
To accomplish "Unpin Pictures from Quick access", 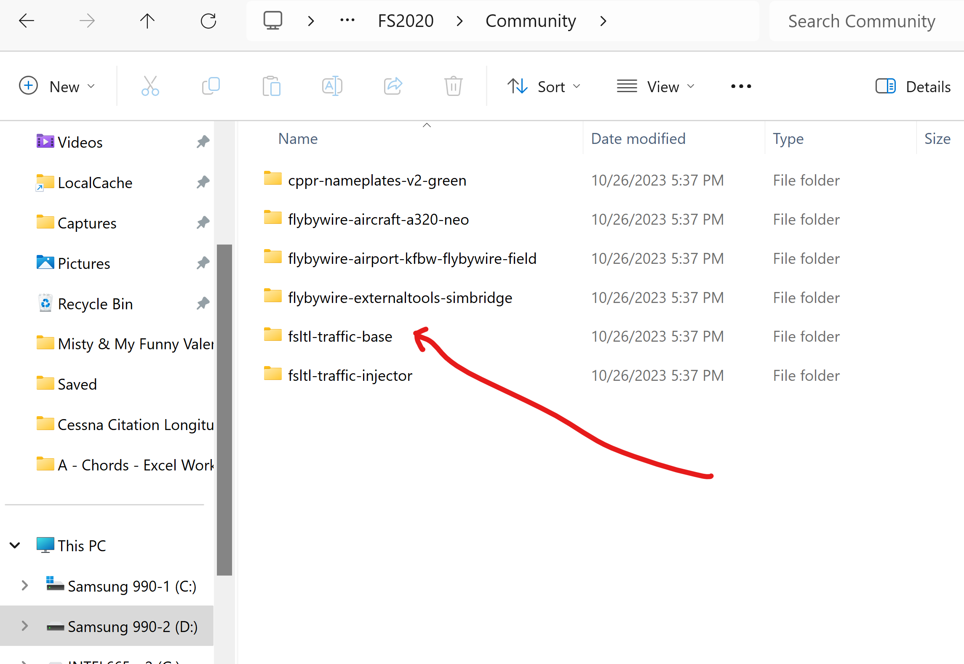I will [203, 263].
